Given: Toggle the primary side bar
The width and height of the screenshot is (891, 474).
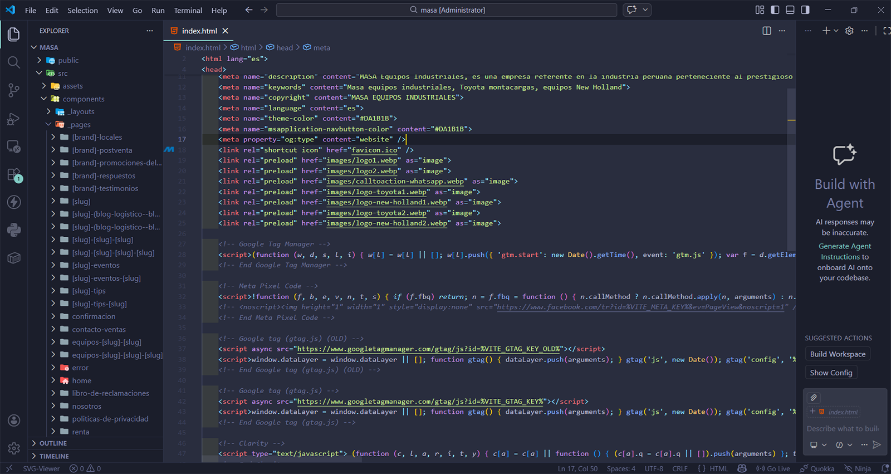Looking at the screenshot, I should (x=775, y=10).
